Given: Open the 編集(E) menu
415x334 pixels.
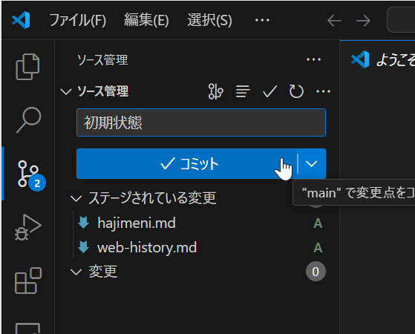Looking at the screenshot, I should click(x=146, y=20).
